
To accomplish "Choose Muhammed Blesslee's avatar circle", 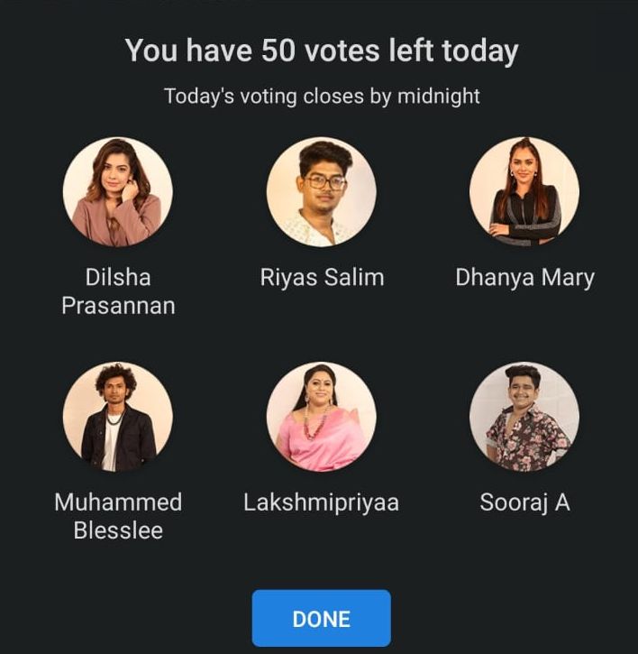I will click(118, 417).
